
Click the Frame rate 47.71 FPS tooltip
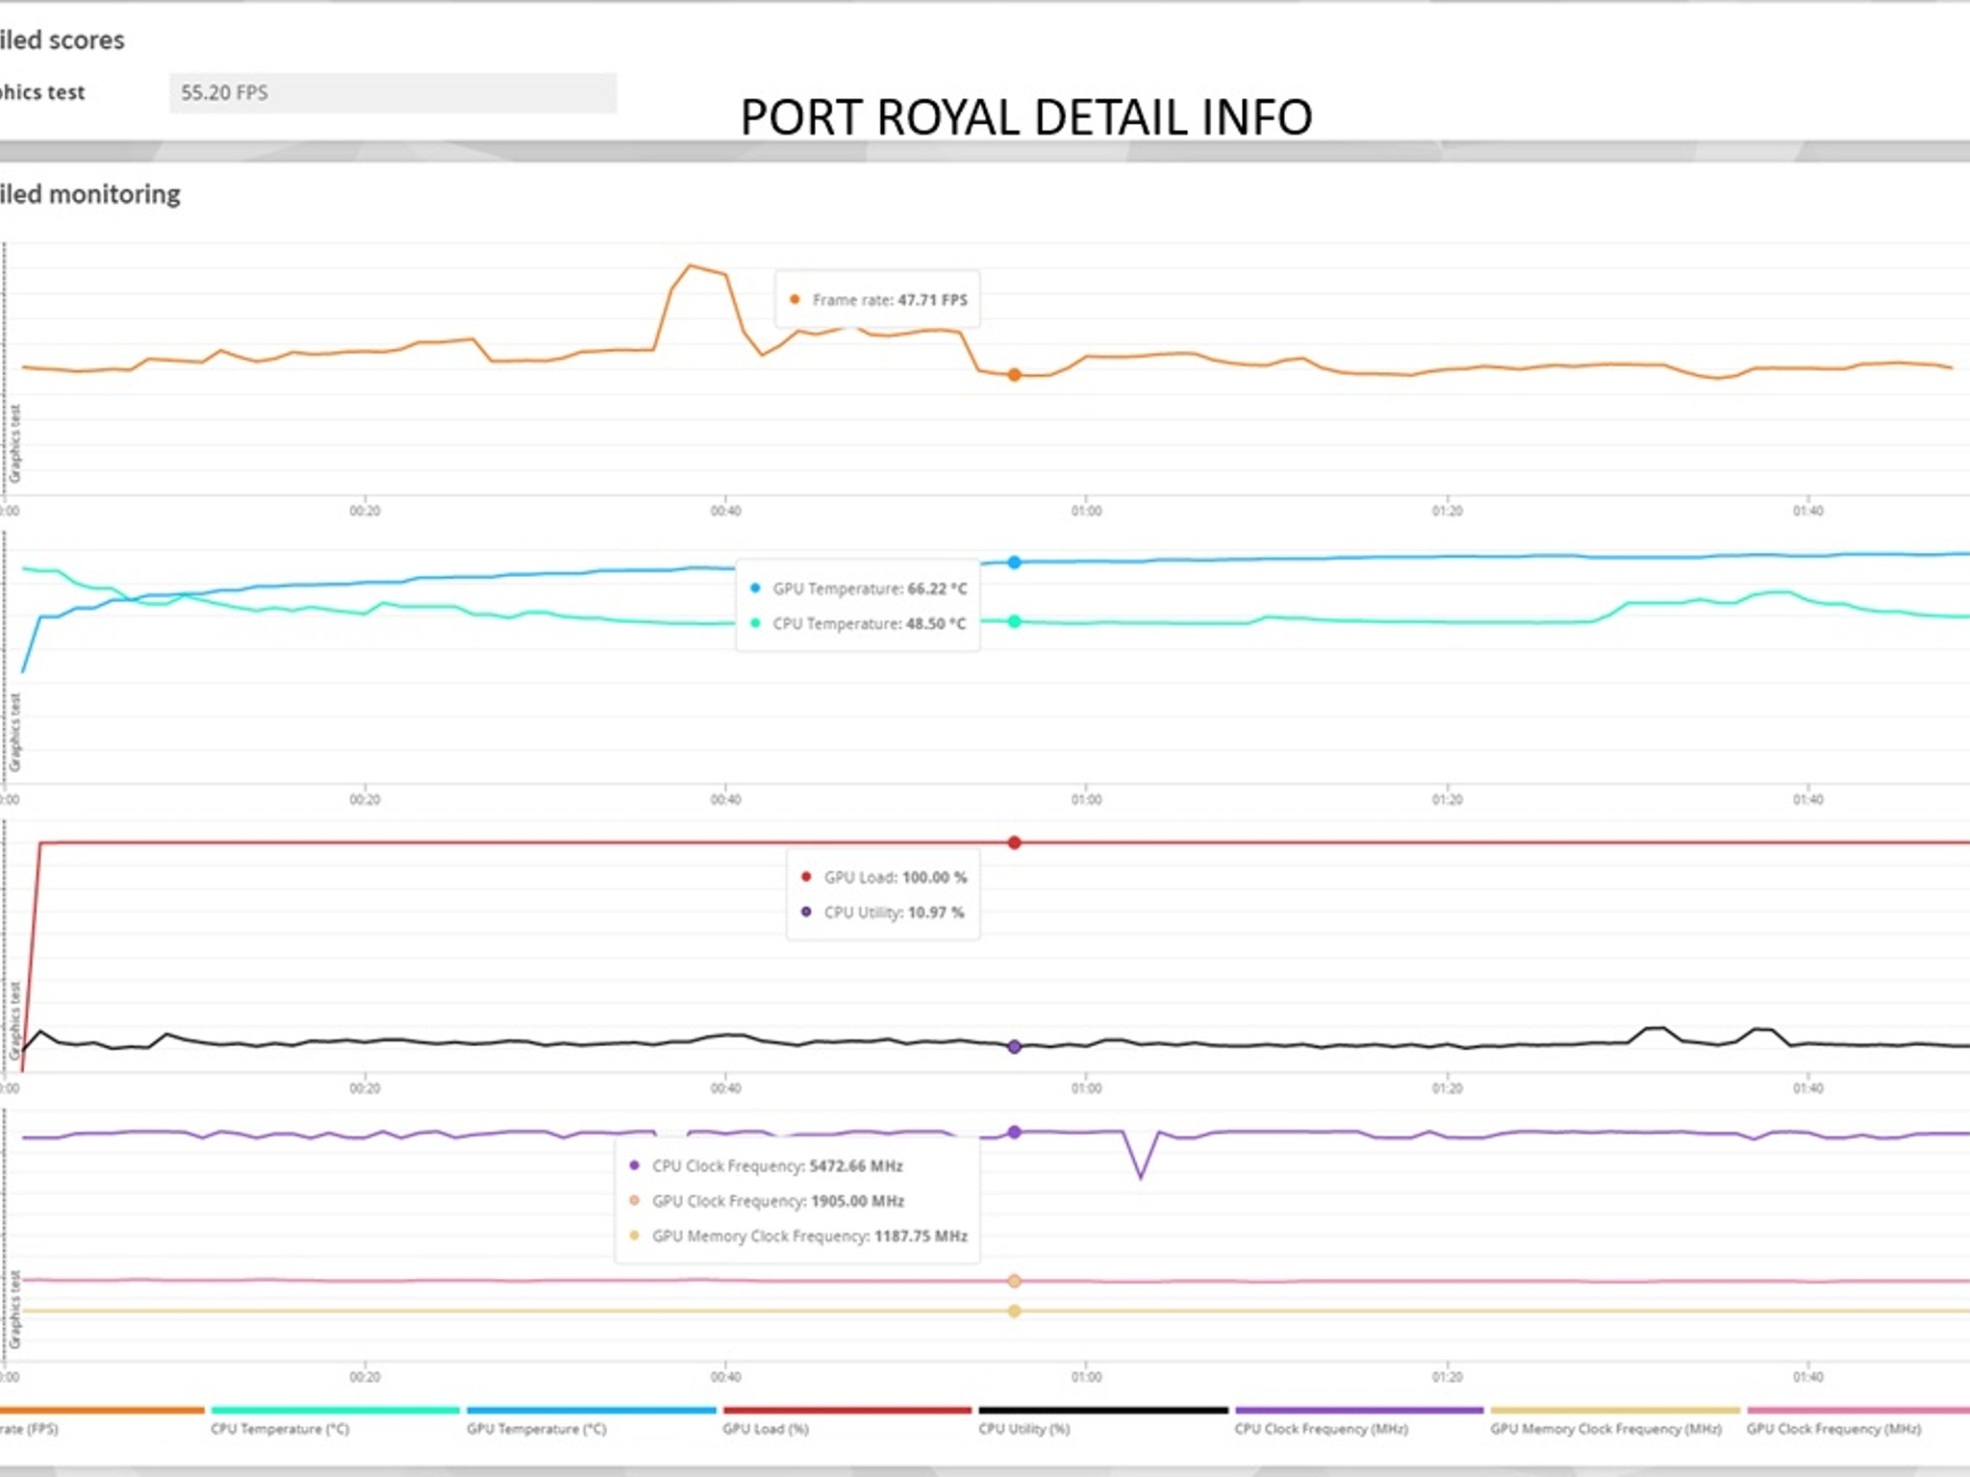click(877, 300)
